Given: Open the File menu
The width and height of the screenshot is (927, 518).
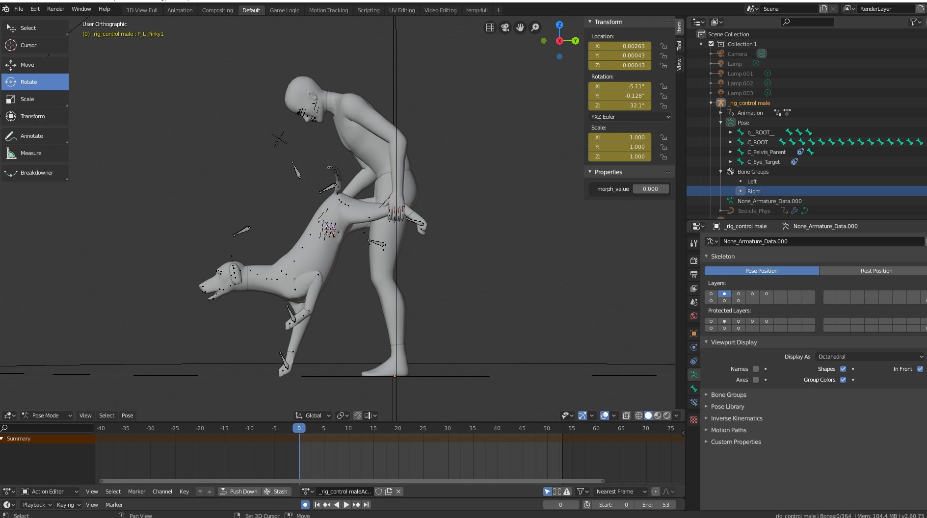Looking at the screenshot, I should 19,9.
